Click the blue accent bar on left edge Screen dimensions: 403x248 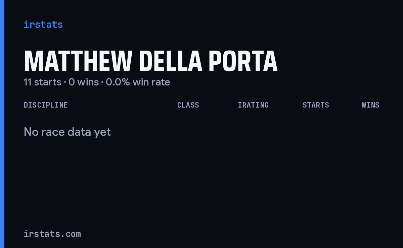click(x=2, y=124)
